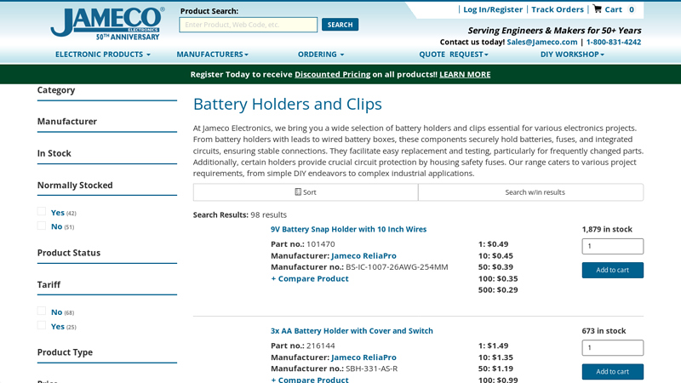Click the '1: $1.49' price tier
This screenshot has width=681, height=383.
pyautogui.click(x=493, y=346)
